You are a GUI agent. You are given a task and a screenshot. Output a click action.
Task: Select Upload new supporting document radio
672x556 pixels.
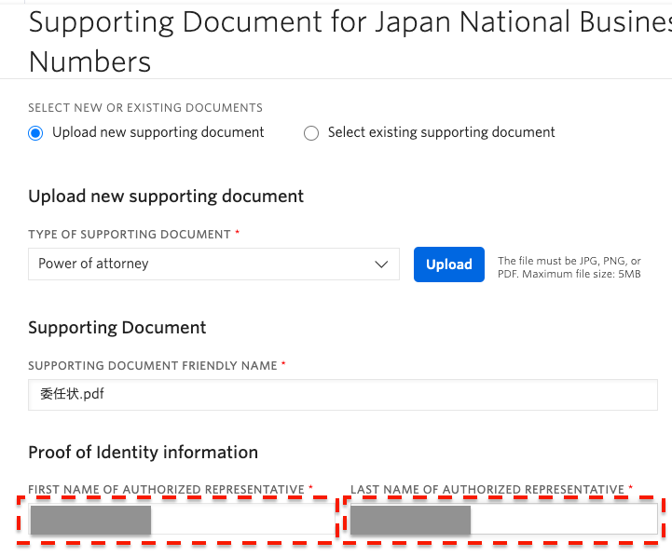point(35,133)
